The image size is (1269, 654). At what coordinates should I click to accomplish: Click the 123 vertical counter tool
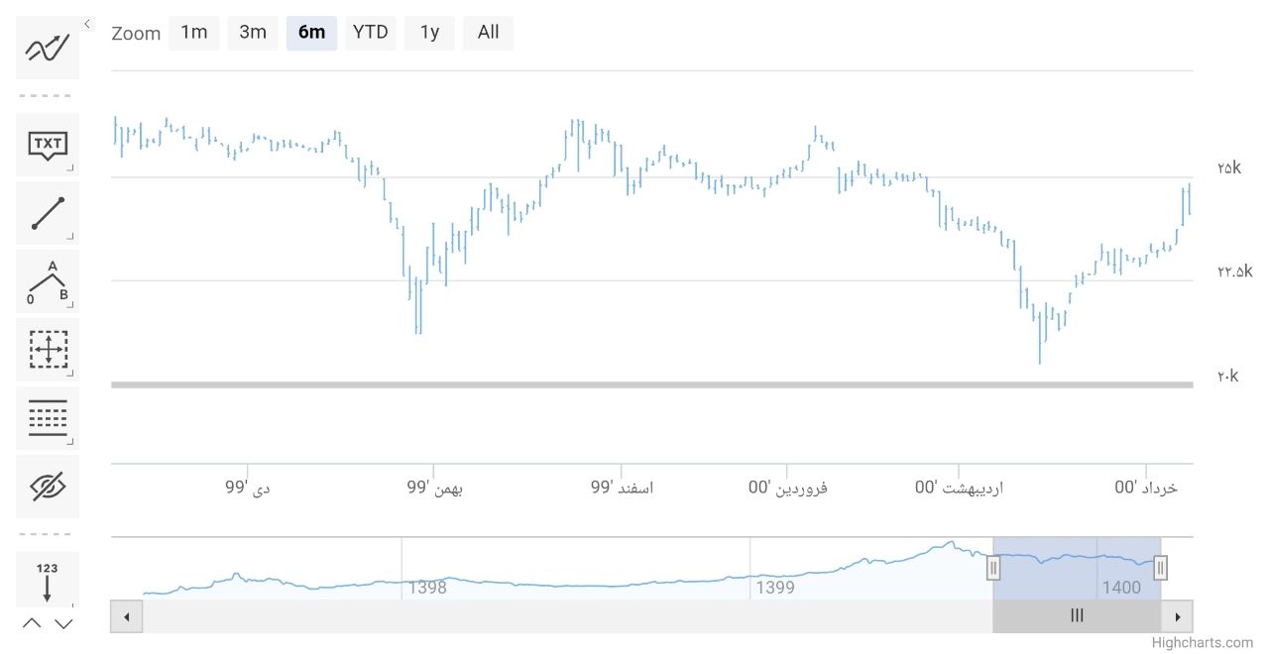48,580
